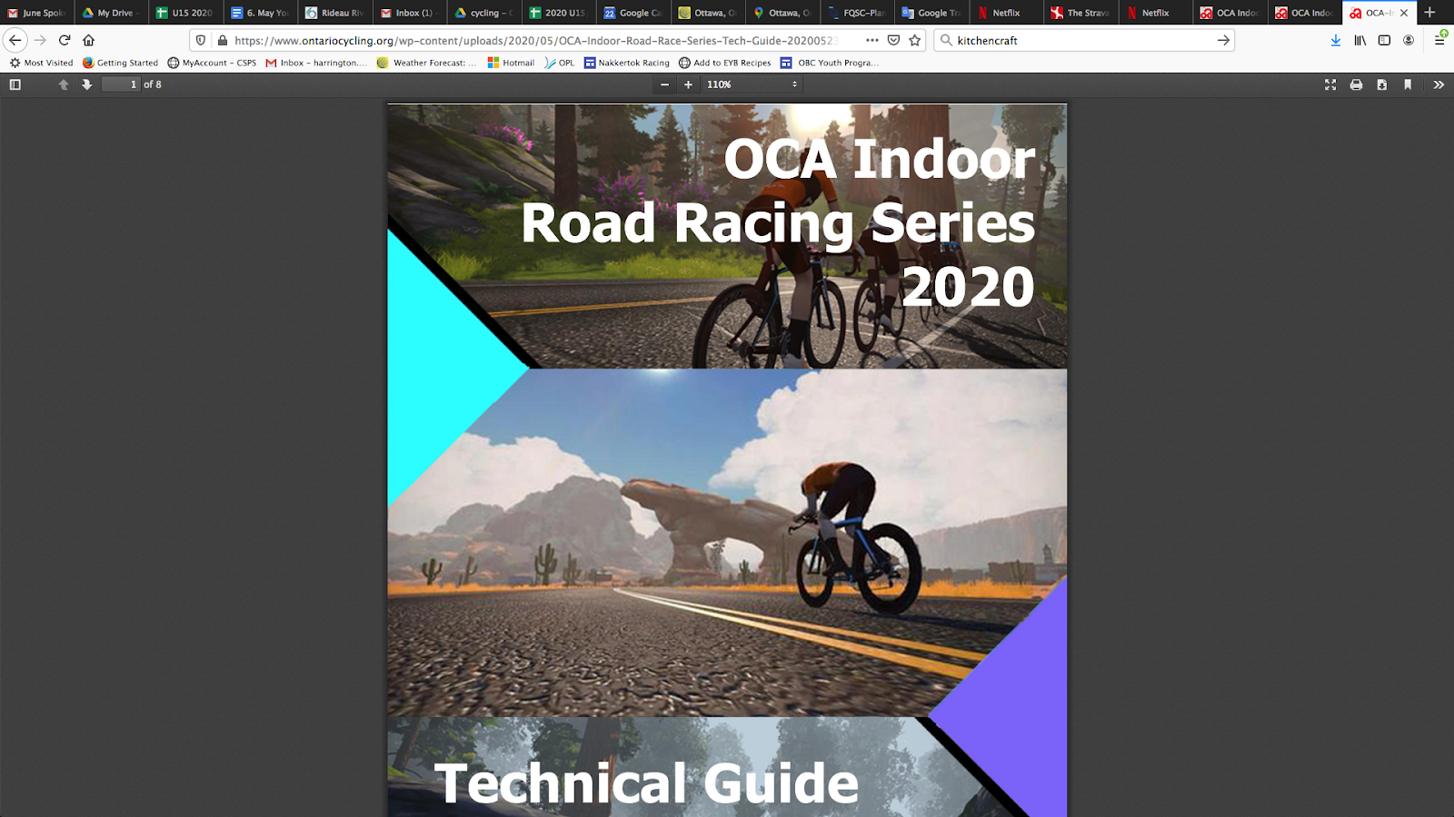Open the Rideau Riv tab
Screen dimensions: 1454x817
click(x=334, y=13)
